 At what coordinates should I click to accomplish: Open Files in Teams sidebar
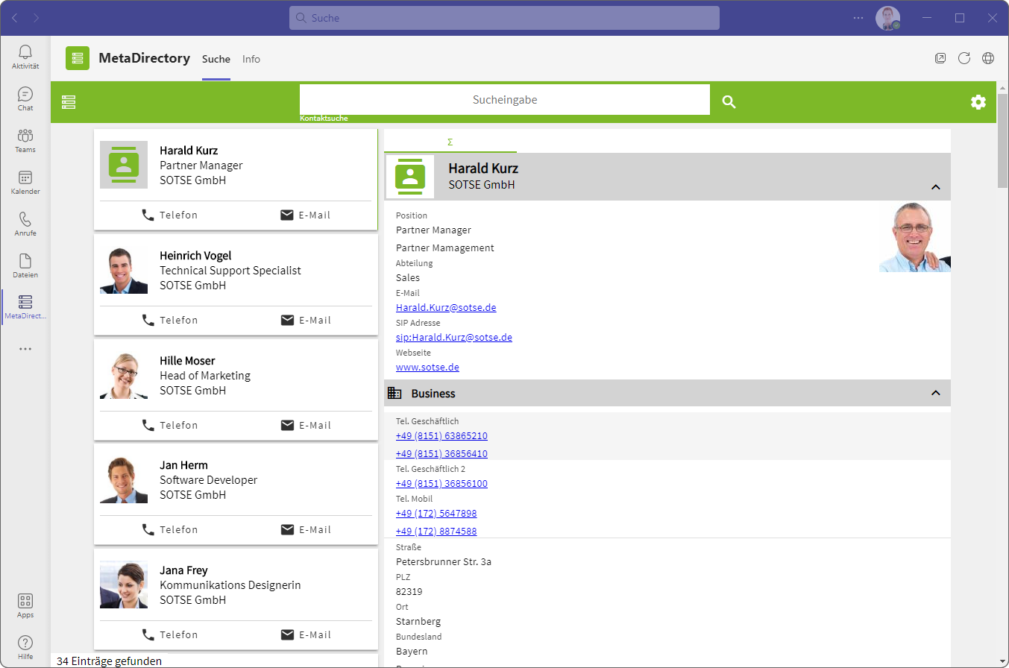(x=25, y=265)
